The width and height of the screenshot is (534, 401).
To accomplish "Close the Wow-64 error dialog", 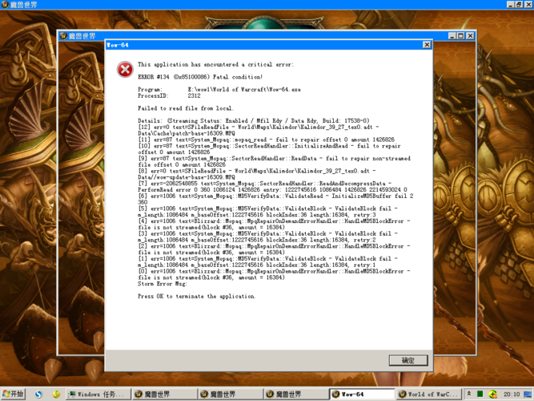I will point(427,45).
